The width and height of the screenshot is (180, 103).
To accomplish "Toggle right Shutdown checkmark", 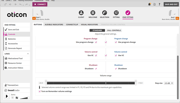I will tap(116, 69).
